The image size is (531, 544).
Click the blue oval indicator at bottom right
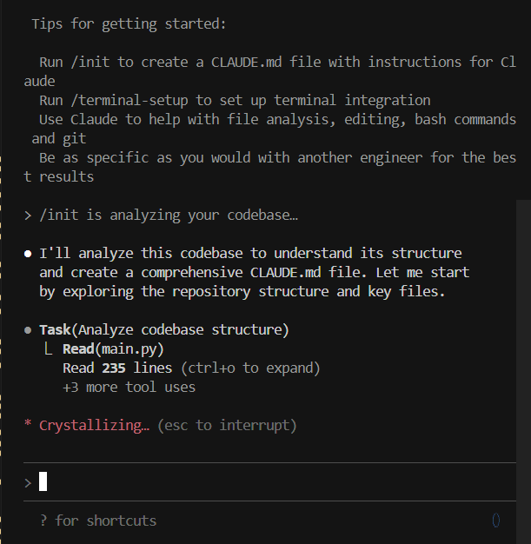click(496, 521)
